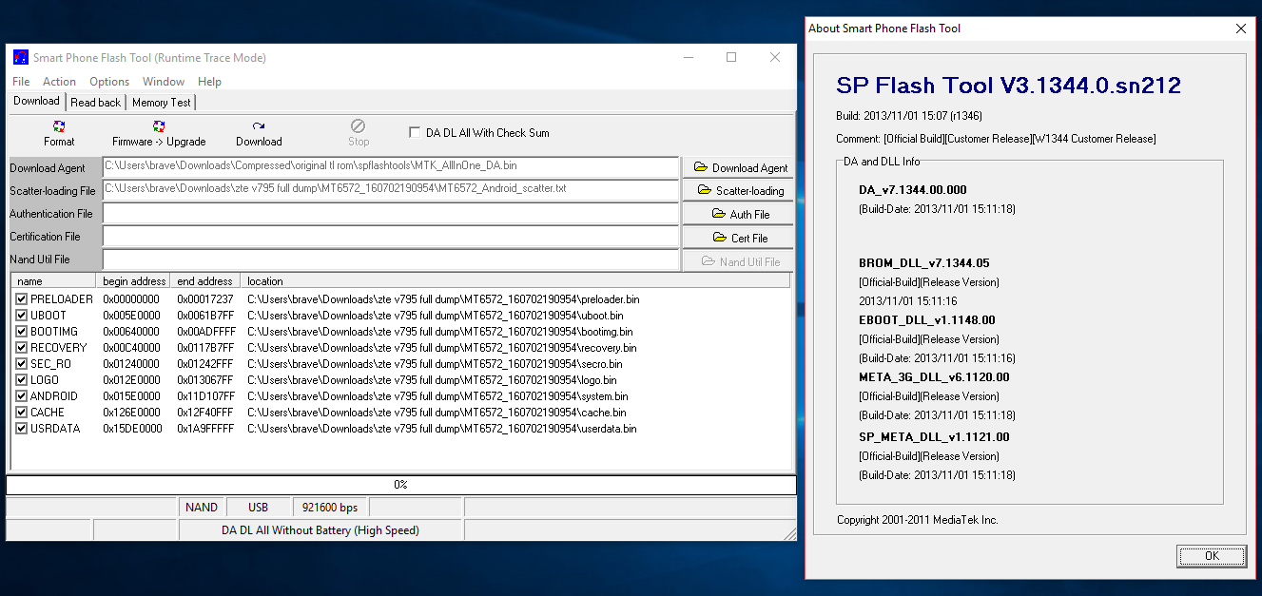The height and width of the screenshot is (596, 1262).
Task: Maximize the Smart Phone Flash Tool window
Action: coord(730,57)
